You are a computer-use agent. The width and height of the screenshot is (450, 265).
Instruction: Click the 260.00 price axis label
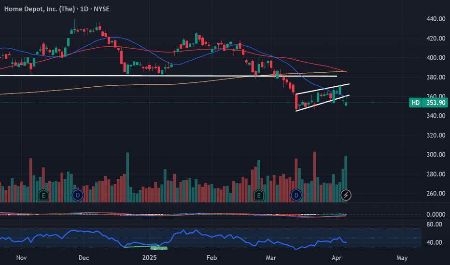tap(436, 193)
